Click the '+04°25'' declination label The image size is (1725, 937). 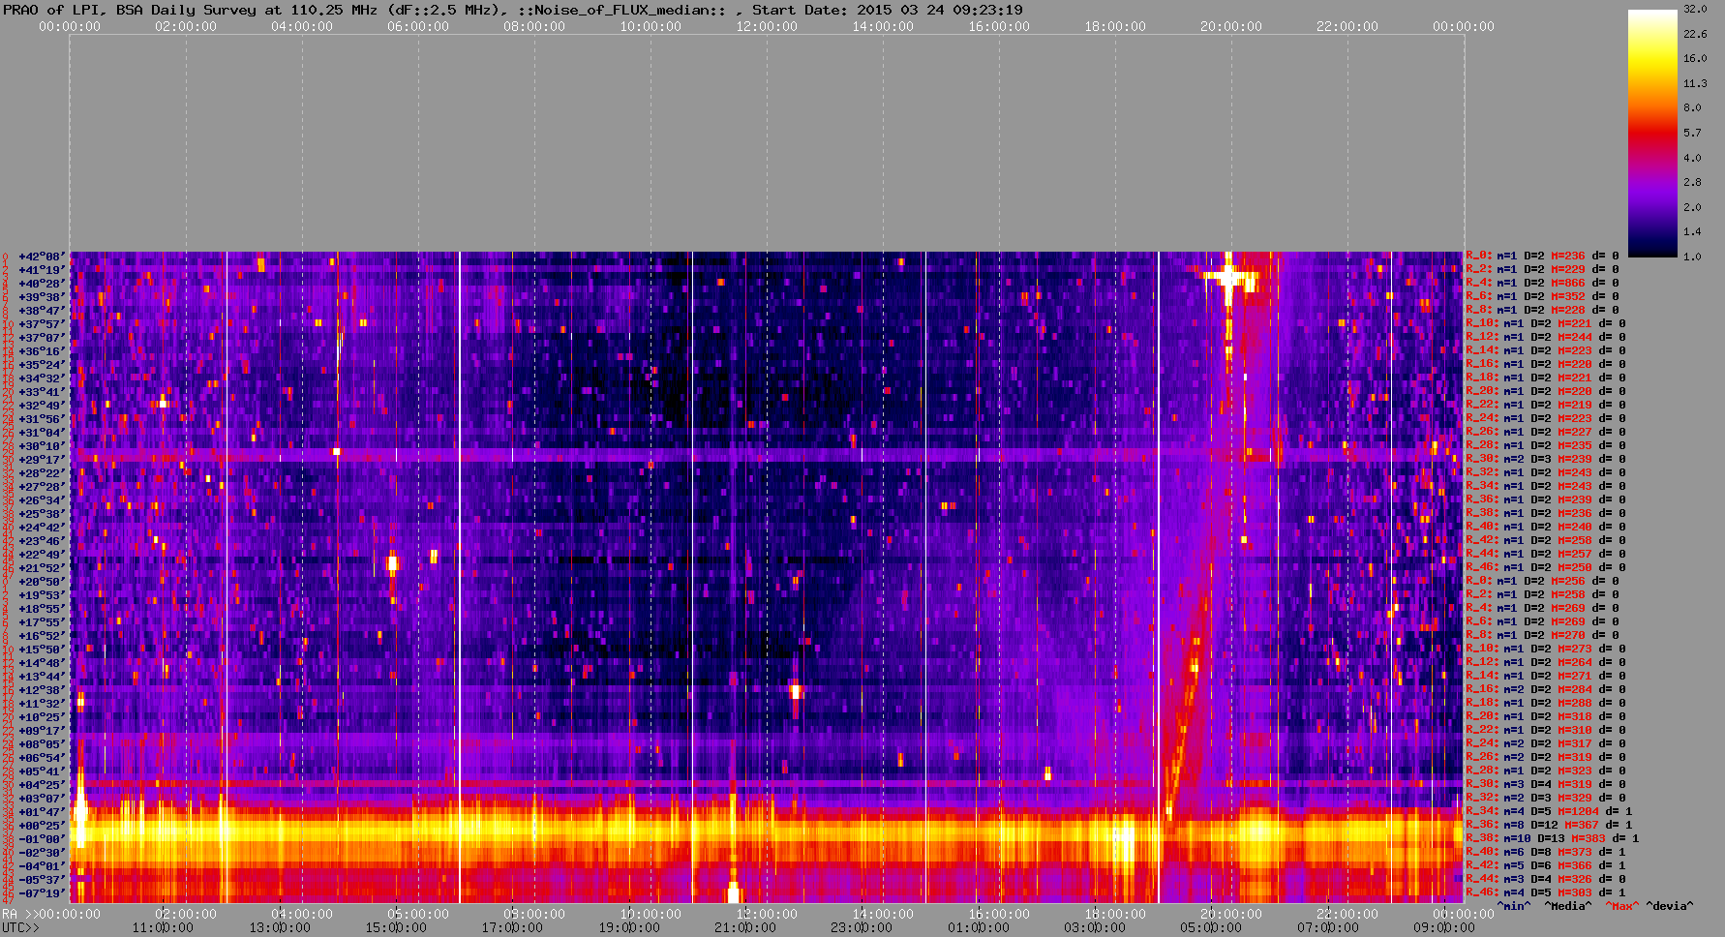point(42,785)
